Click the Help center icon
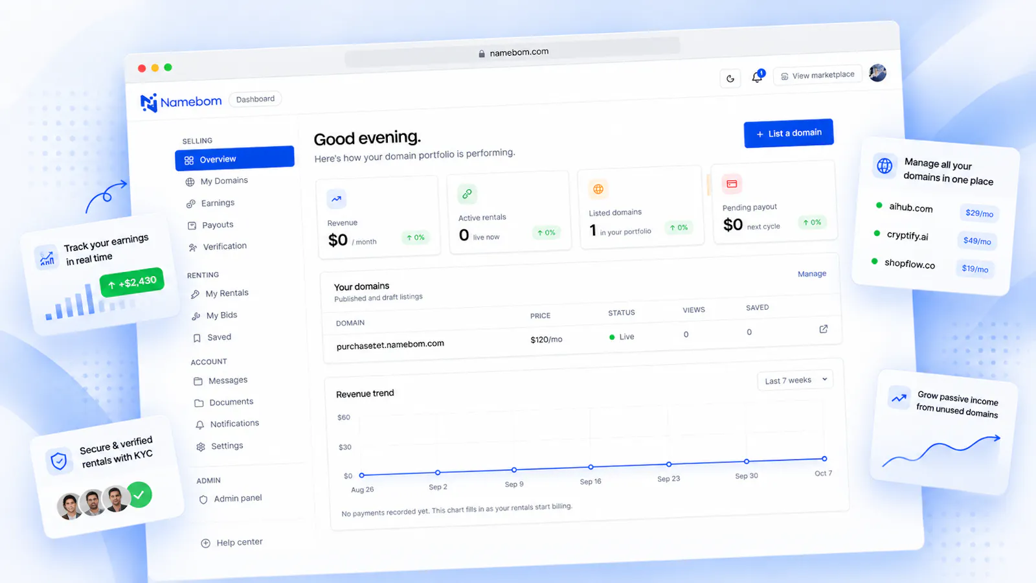 pos(205,543)
